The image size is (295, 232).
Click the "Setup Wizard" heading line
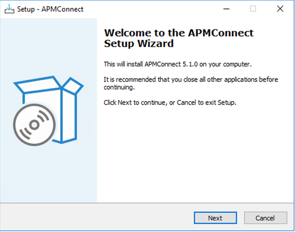click(139, 43)
